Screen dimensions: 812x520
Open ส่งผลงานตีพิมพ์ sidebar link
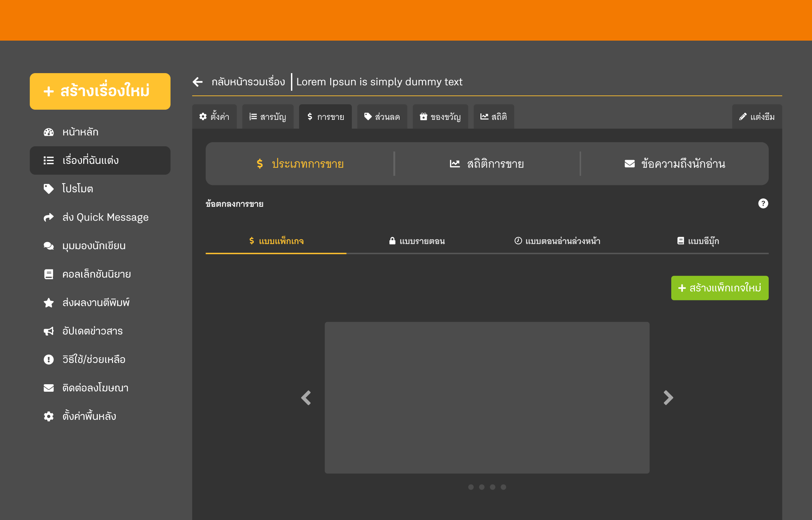tap(100, 303)
